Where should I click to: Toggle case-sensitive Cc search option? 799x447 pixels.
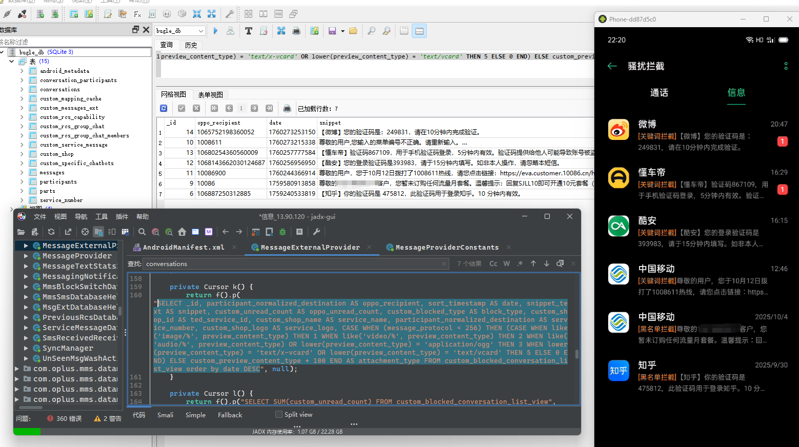click(493, 263)
